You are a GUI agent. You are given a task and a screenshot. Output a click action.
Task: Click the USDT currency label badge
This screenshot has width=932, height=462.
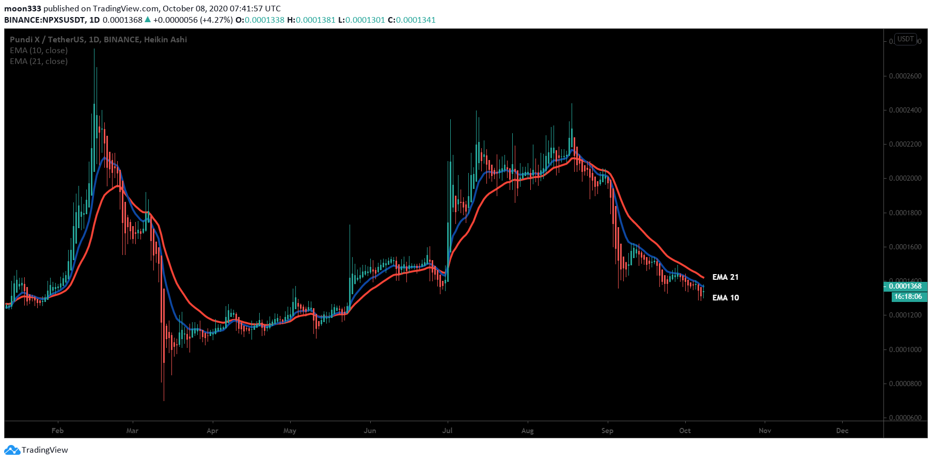pyautogui.click(x=905, y=39)
